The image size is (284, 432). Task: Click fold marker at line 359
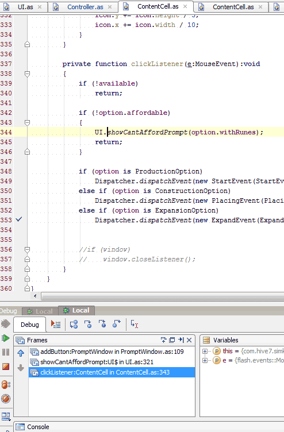(27, 279)
